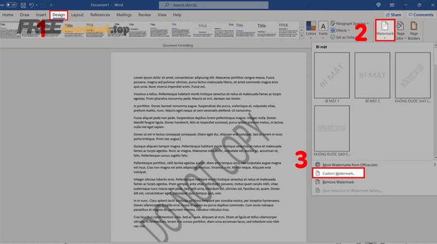
Task: Click the diamond premium icon in title bar
Action: [378, 5]
